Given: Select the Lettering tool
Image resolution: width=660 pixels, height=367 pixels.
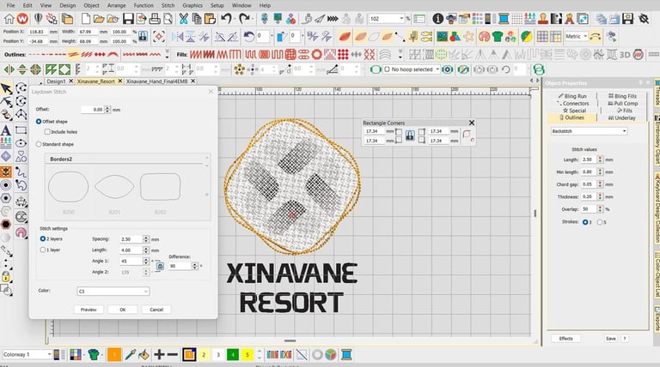Looking at the screenshot, I should 6,130.
